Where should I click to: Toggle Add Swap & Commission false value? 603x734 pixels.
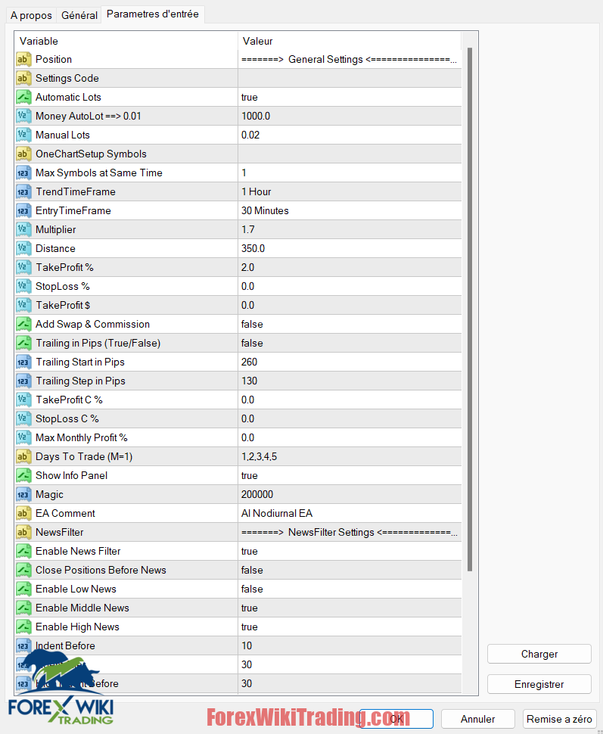coord(350,324)
